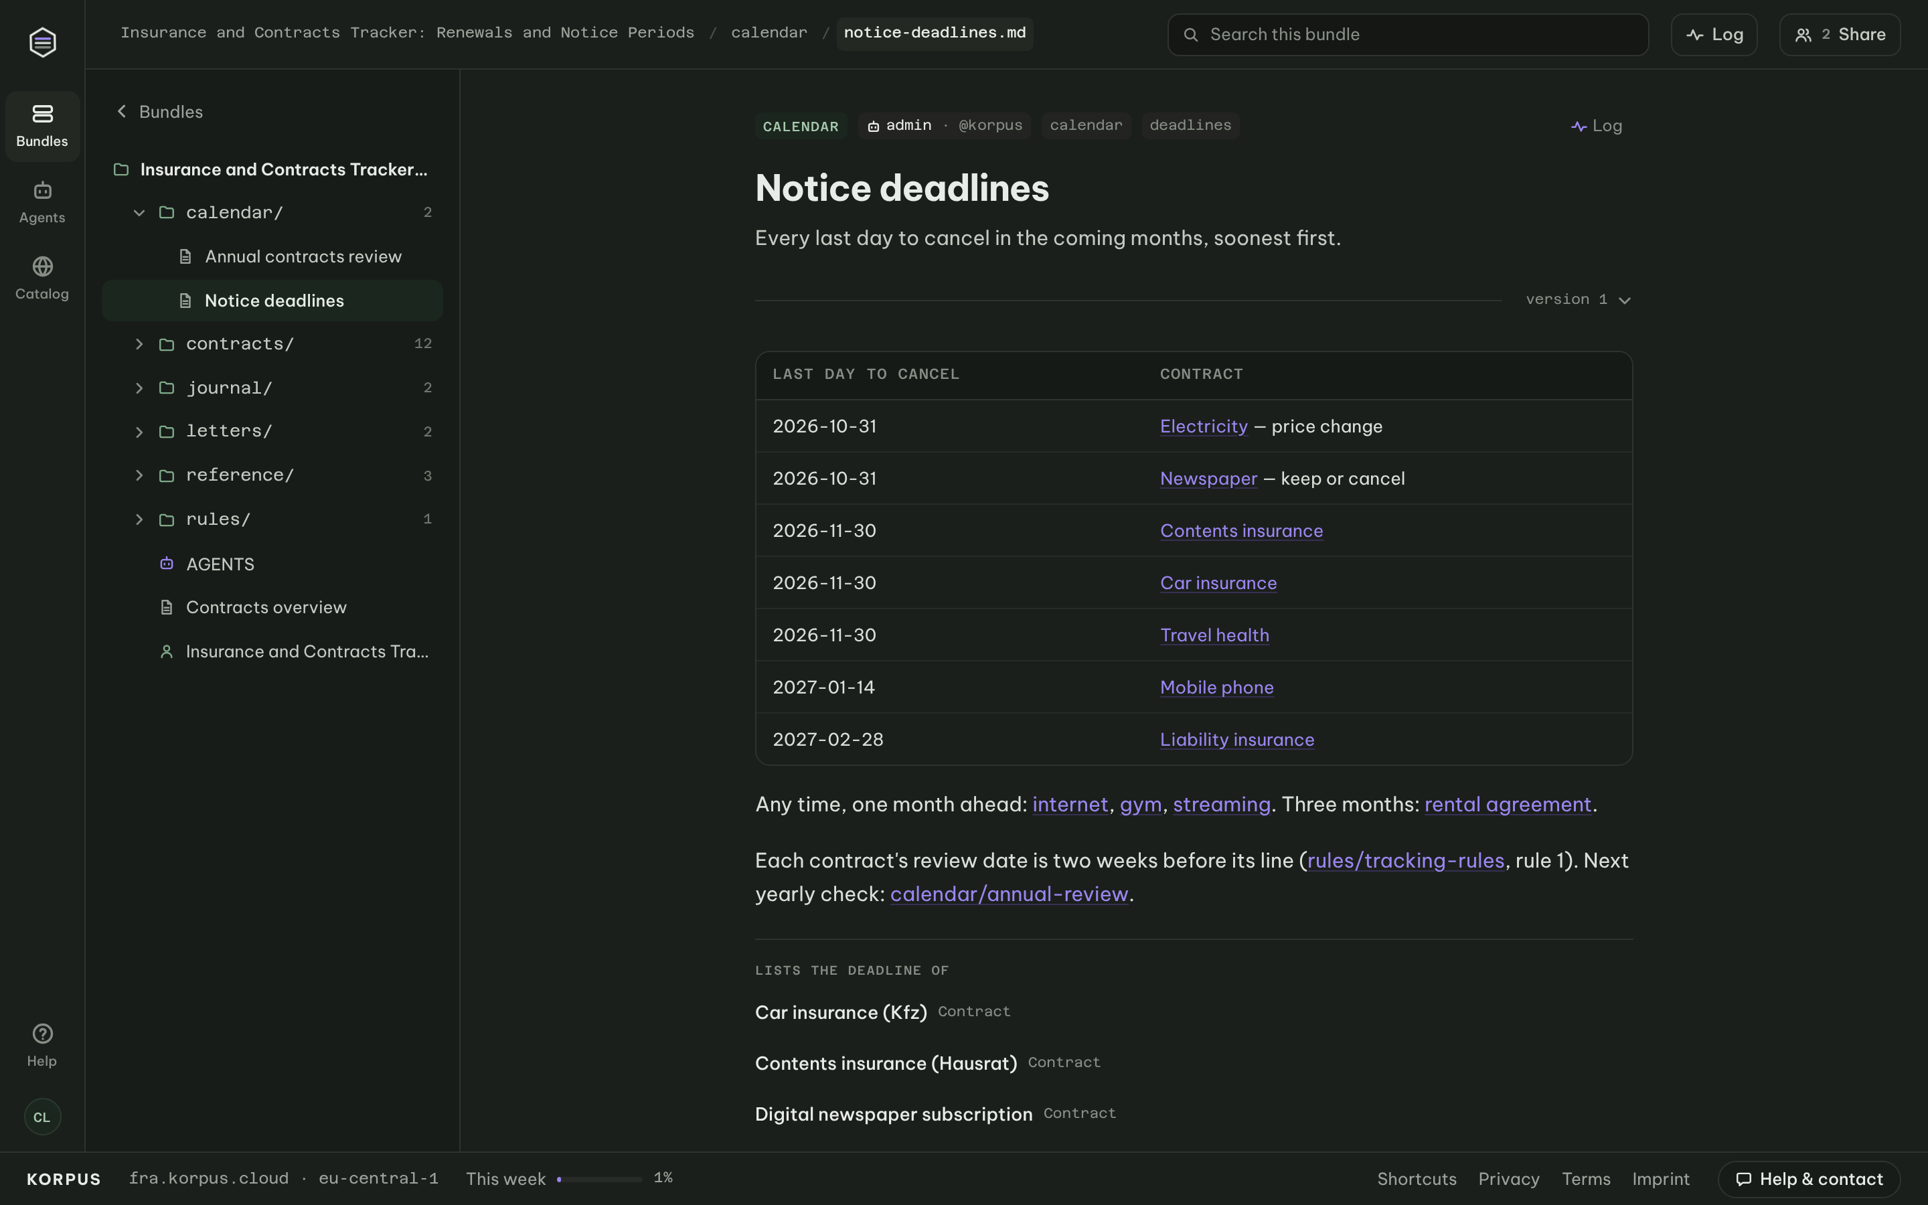Open the Bundles sidebar section

click(42, 126)
